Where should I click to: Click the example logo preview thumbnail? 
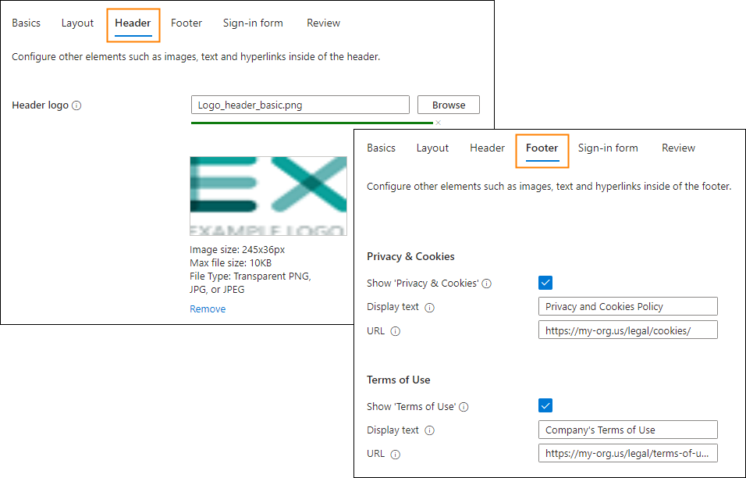point(268,196)
